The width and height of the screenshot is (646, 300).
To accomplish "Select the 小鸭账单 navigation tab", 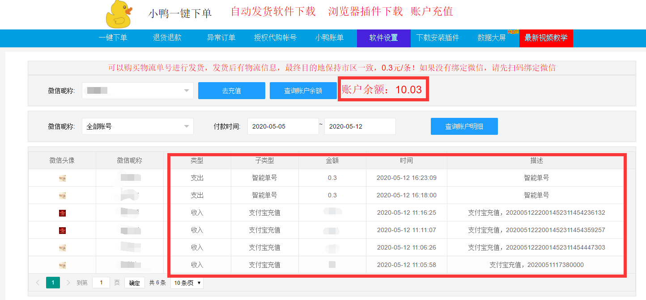I will point(331,38).
